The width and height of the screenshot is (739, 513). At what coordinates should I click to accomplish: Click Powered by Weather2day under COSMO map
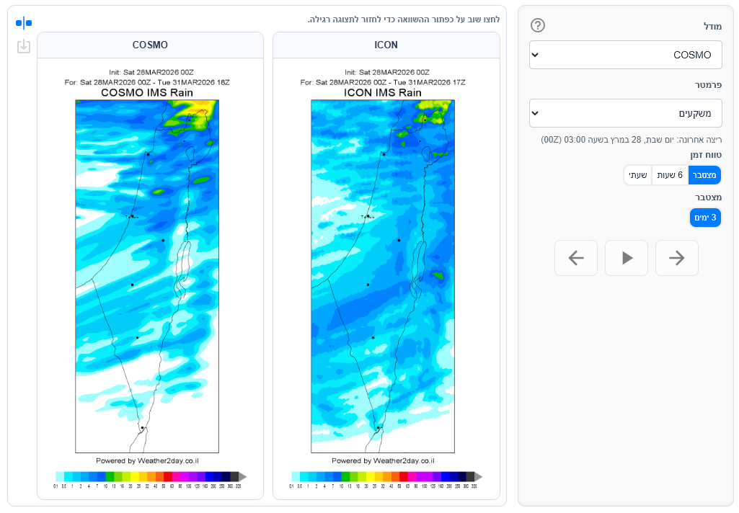tap(147, 460)
